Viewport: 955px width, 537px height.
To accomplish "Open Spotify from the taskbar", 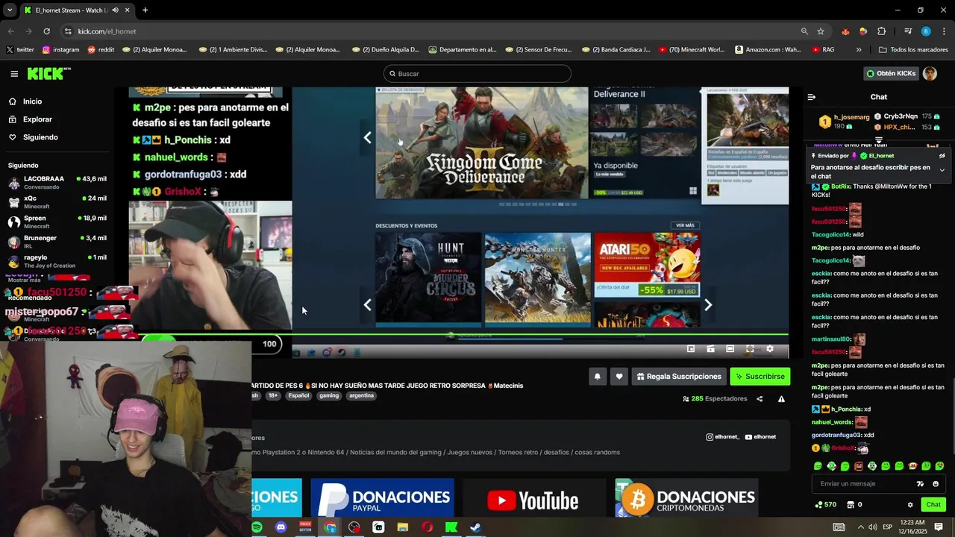I will tap(257, 527).
